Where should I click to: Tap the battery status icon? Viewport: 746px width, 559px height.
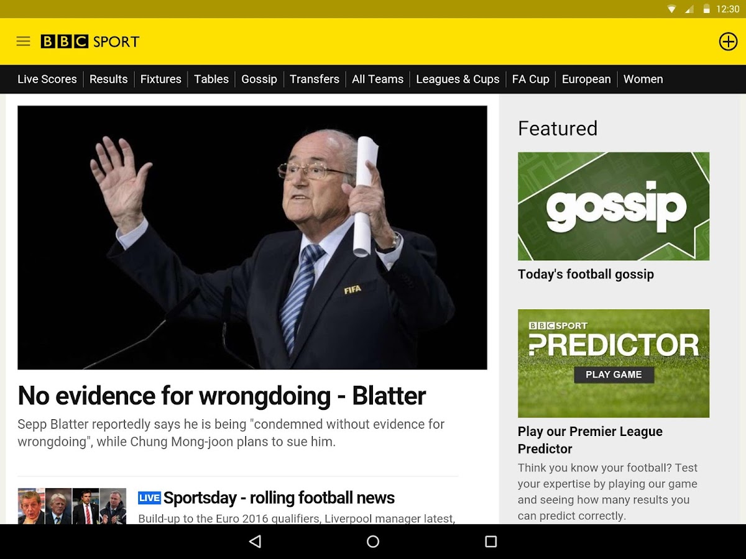tap(706, 9)
